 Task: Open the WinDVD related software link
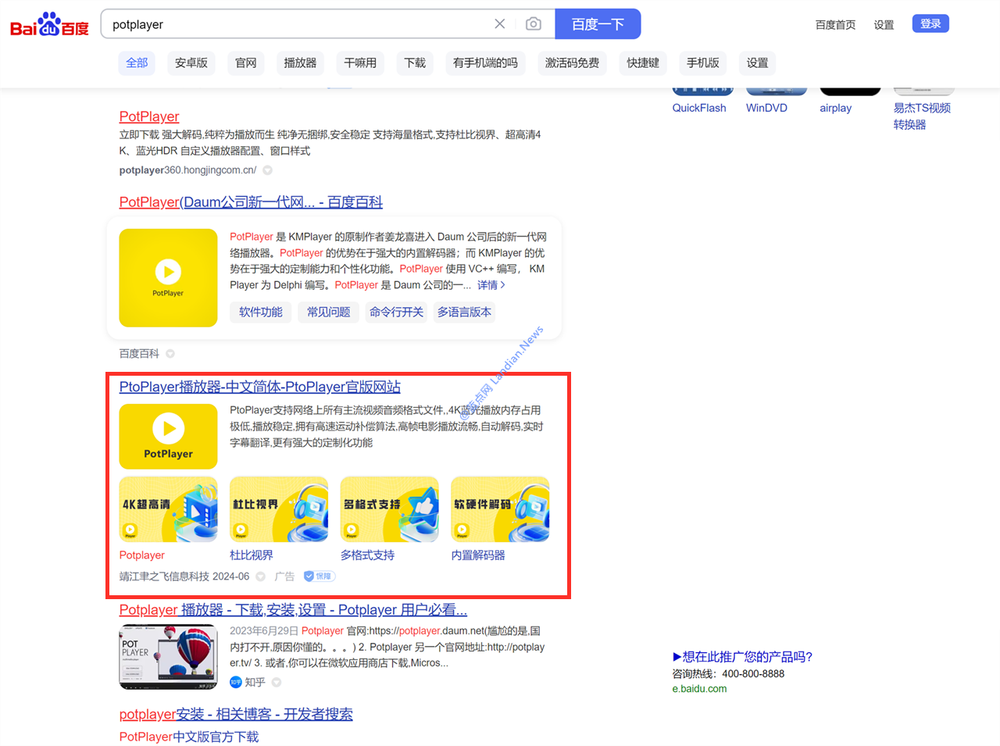click(766, 108)
